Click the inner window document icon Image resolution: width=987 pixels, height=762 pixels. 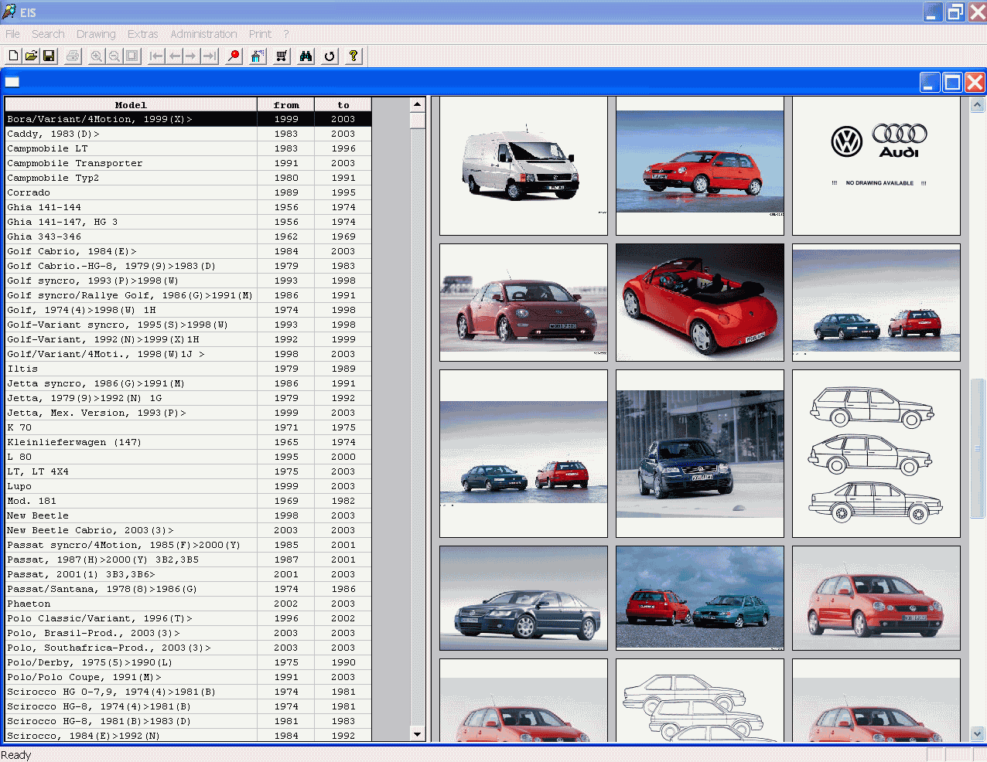coord(12,82)
